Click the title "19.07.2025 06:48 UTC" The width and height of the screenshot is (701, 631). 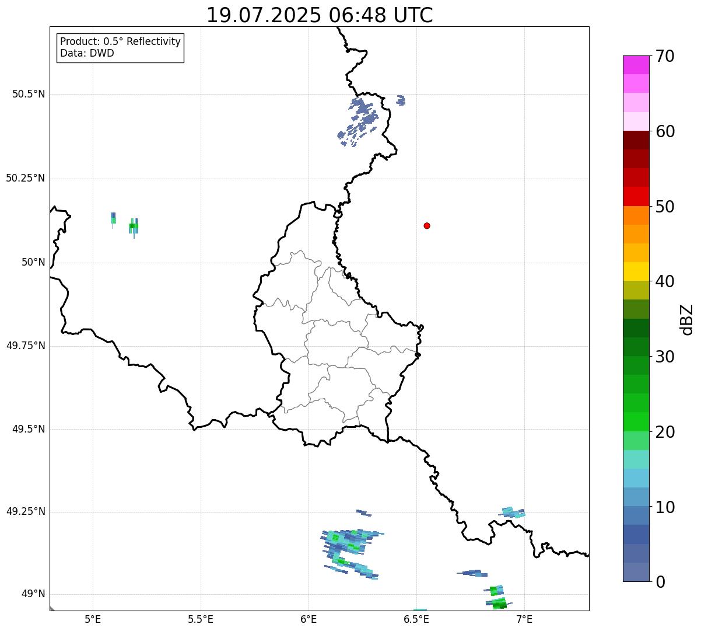coord(320,15)
